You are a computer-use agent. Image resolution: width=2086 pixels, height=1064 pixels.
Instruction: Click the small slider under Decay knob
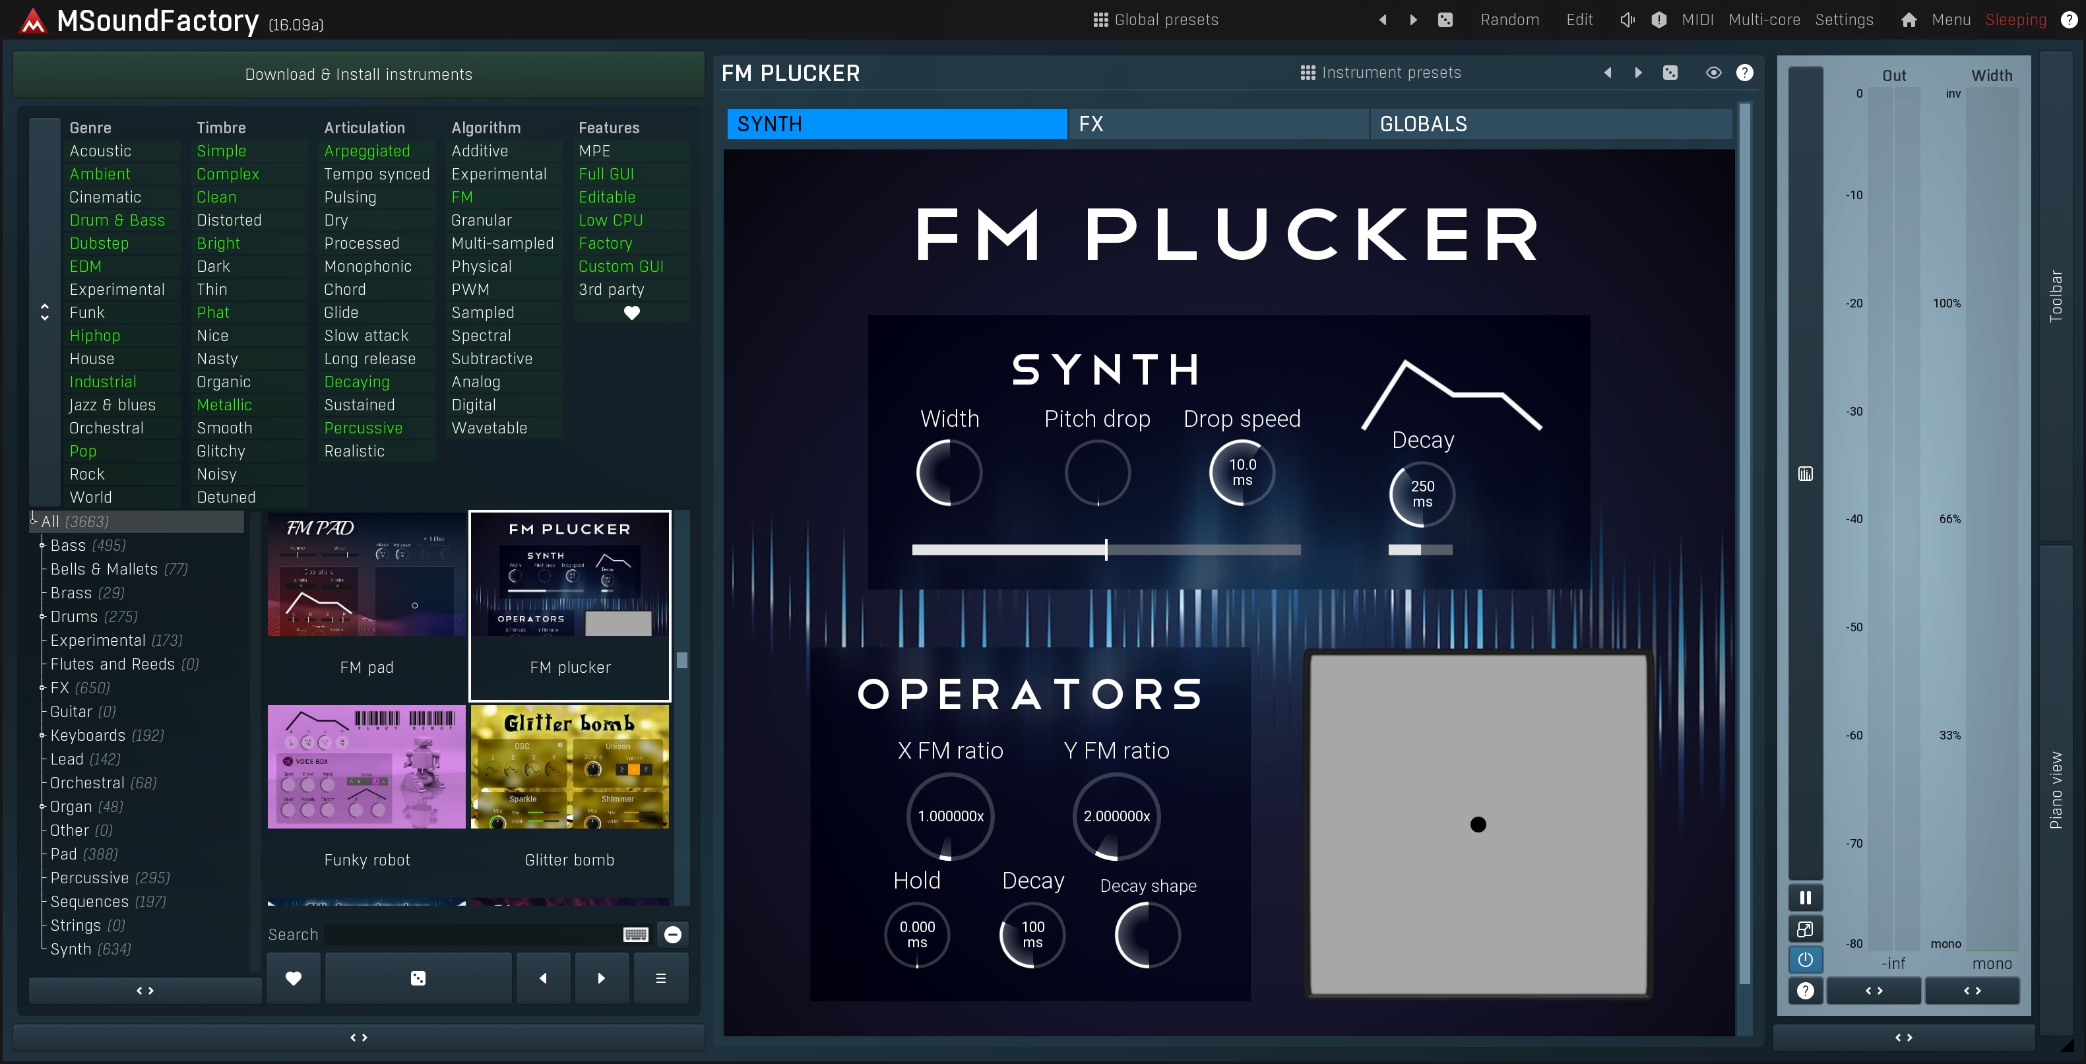pyautogui.click(x=1420, y=550)
